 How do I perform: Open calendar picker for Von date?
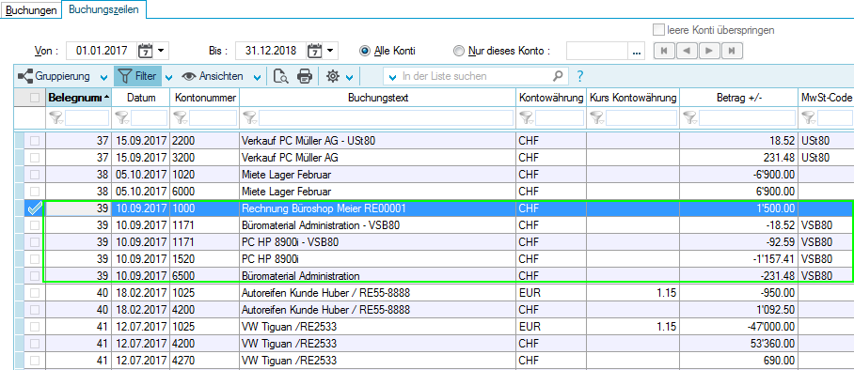click(x=146, y=51)
